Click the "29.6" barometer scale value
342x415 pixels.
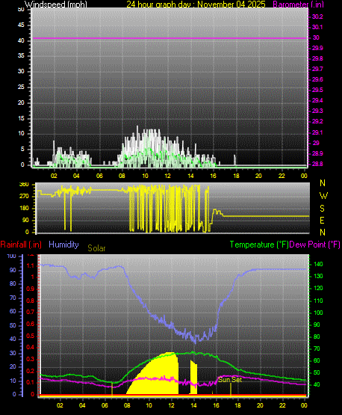pyautogui.click(x=317, y=80)
